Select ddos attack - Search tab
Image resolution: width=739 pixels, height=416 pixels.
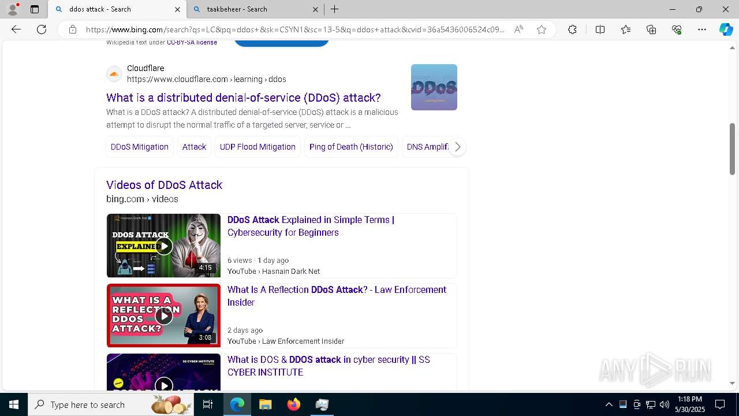[117, 9]
